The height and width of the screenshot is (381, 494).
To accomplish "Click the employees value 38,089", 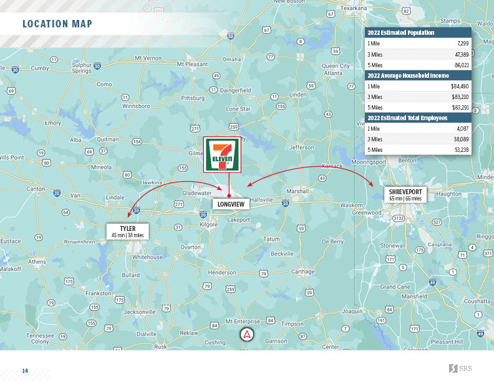I will [x=462, y=139].
